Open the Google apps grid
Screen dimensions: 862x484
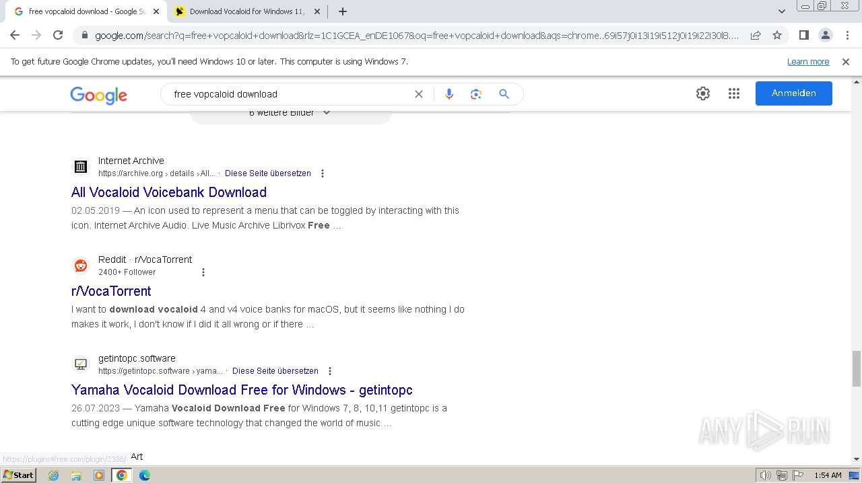[x=734, y=93]
